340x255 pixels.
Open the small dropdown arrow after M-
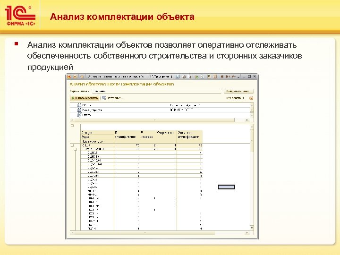[238, 77]
